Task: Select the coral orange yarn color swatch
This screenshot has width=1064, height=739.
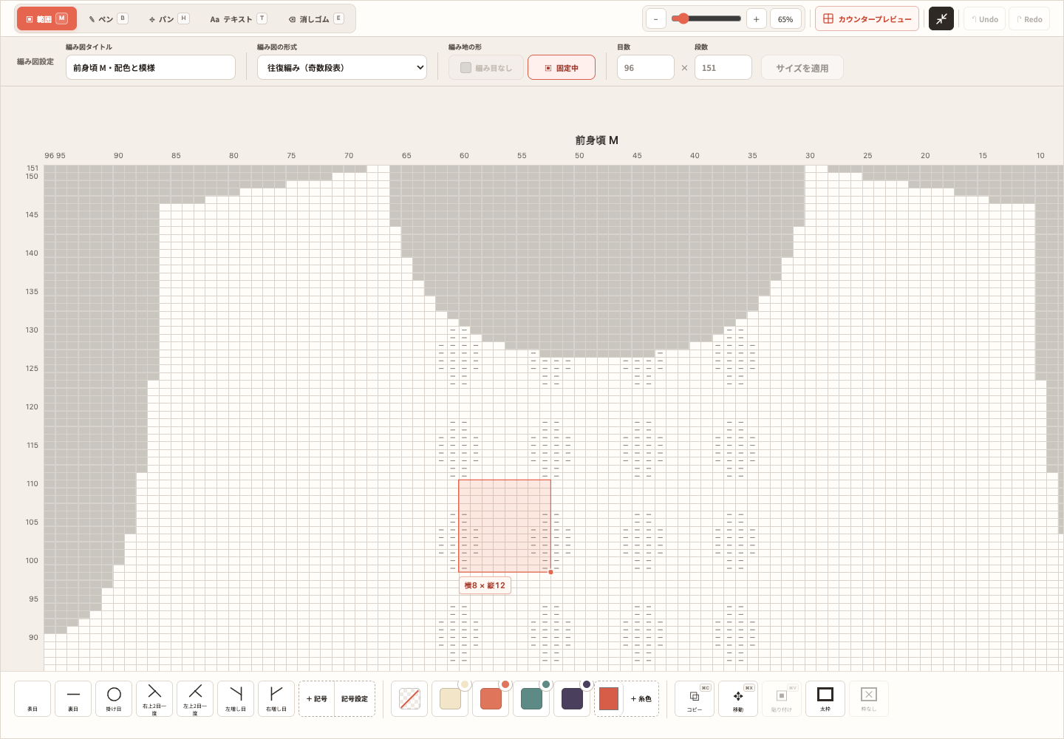Action: (491, 698)
